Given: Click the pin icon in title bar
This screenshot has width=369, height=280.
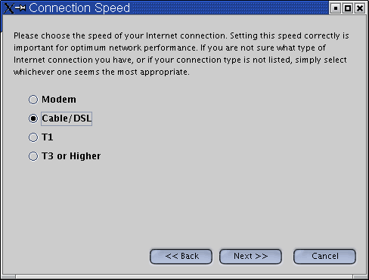Looking at the screenshot, I should [20, 8].
